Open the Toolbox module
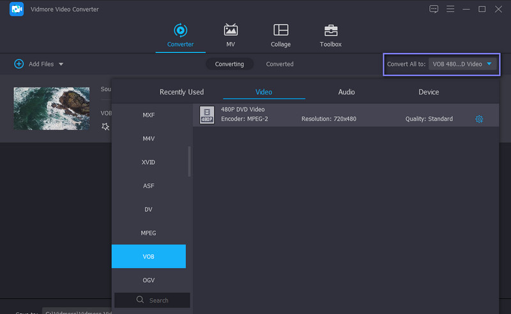The width and height of the screenshot is (511, 314). pos(330,30)
